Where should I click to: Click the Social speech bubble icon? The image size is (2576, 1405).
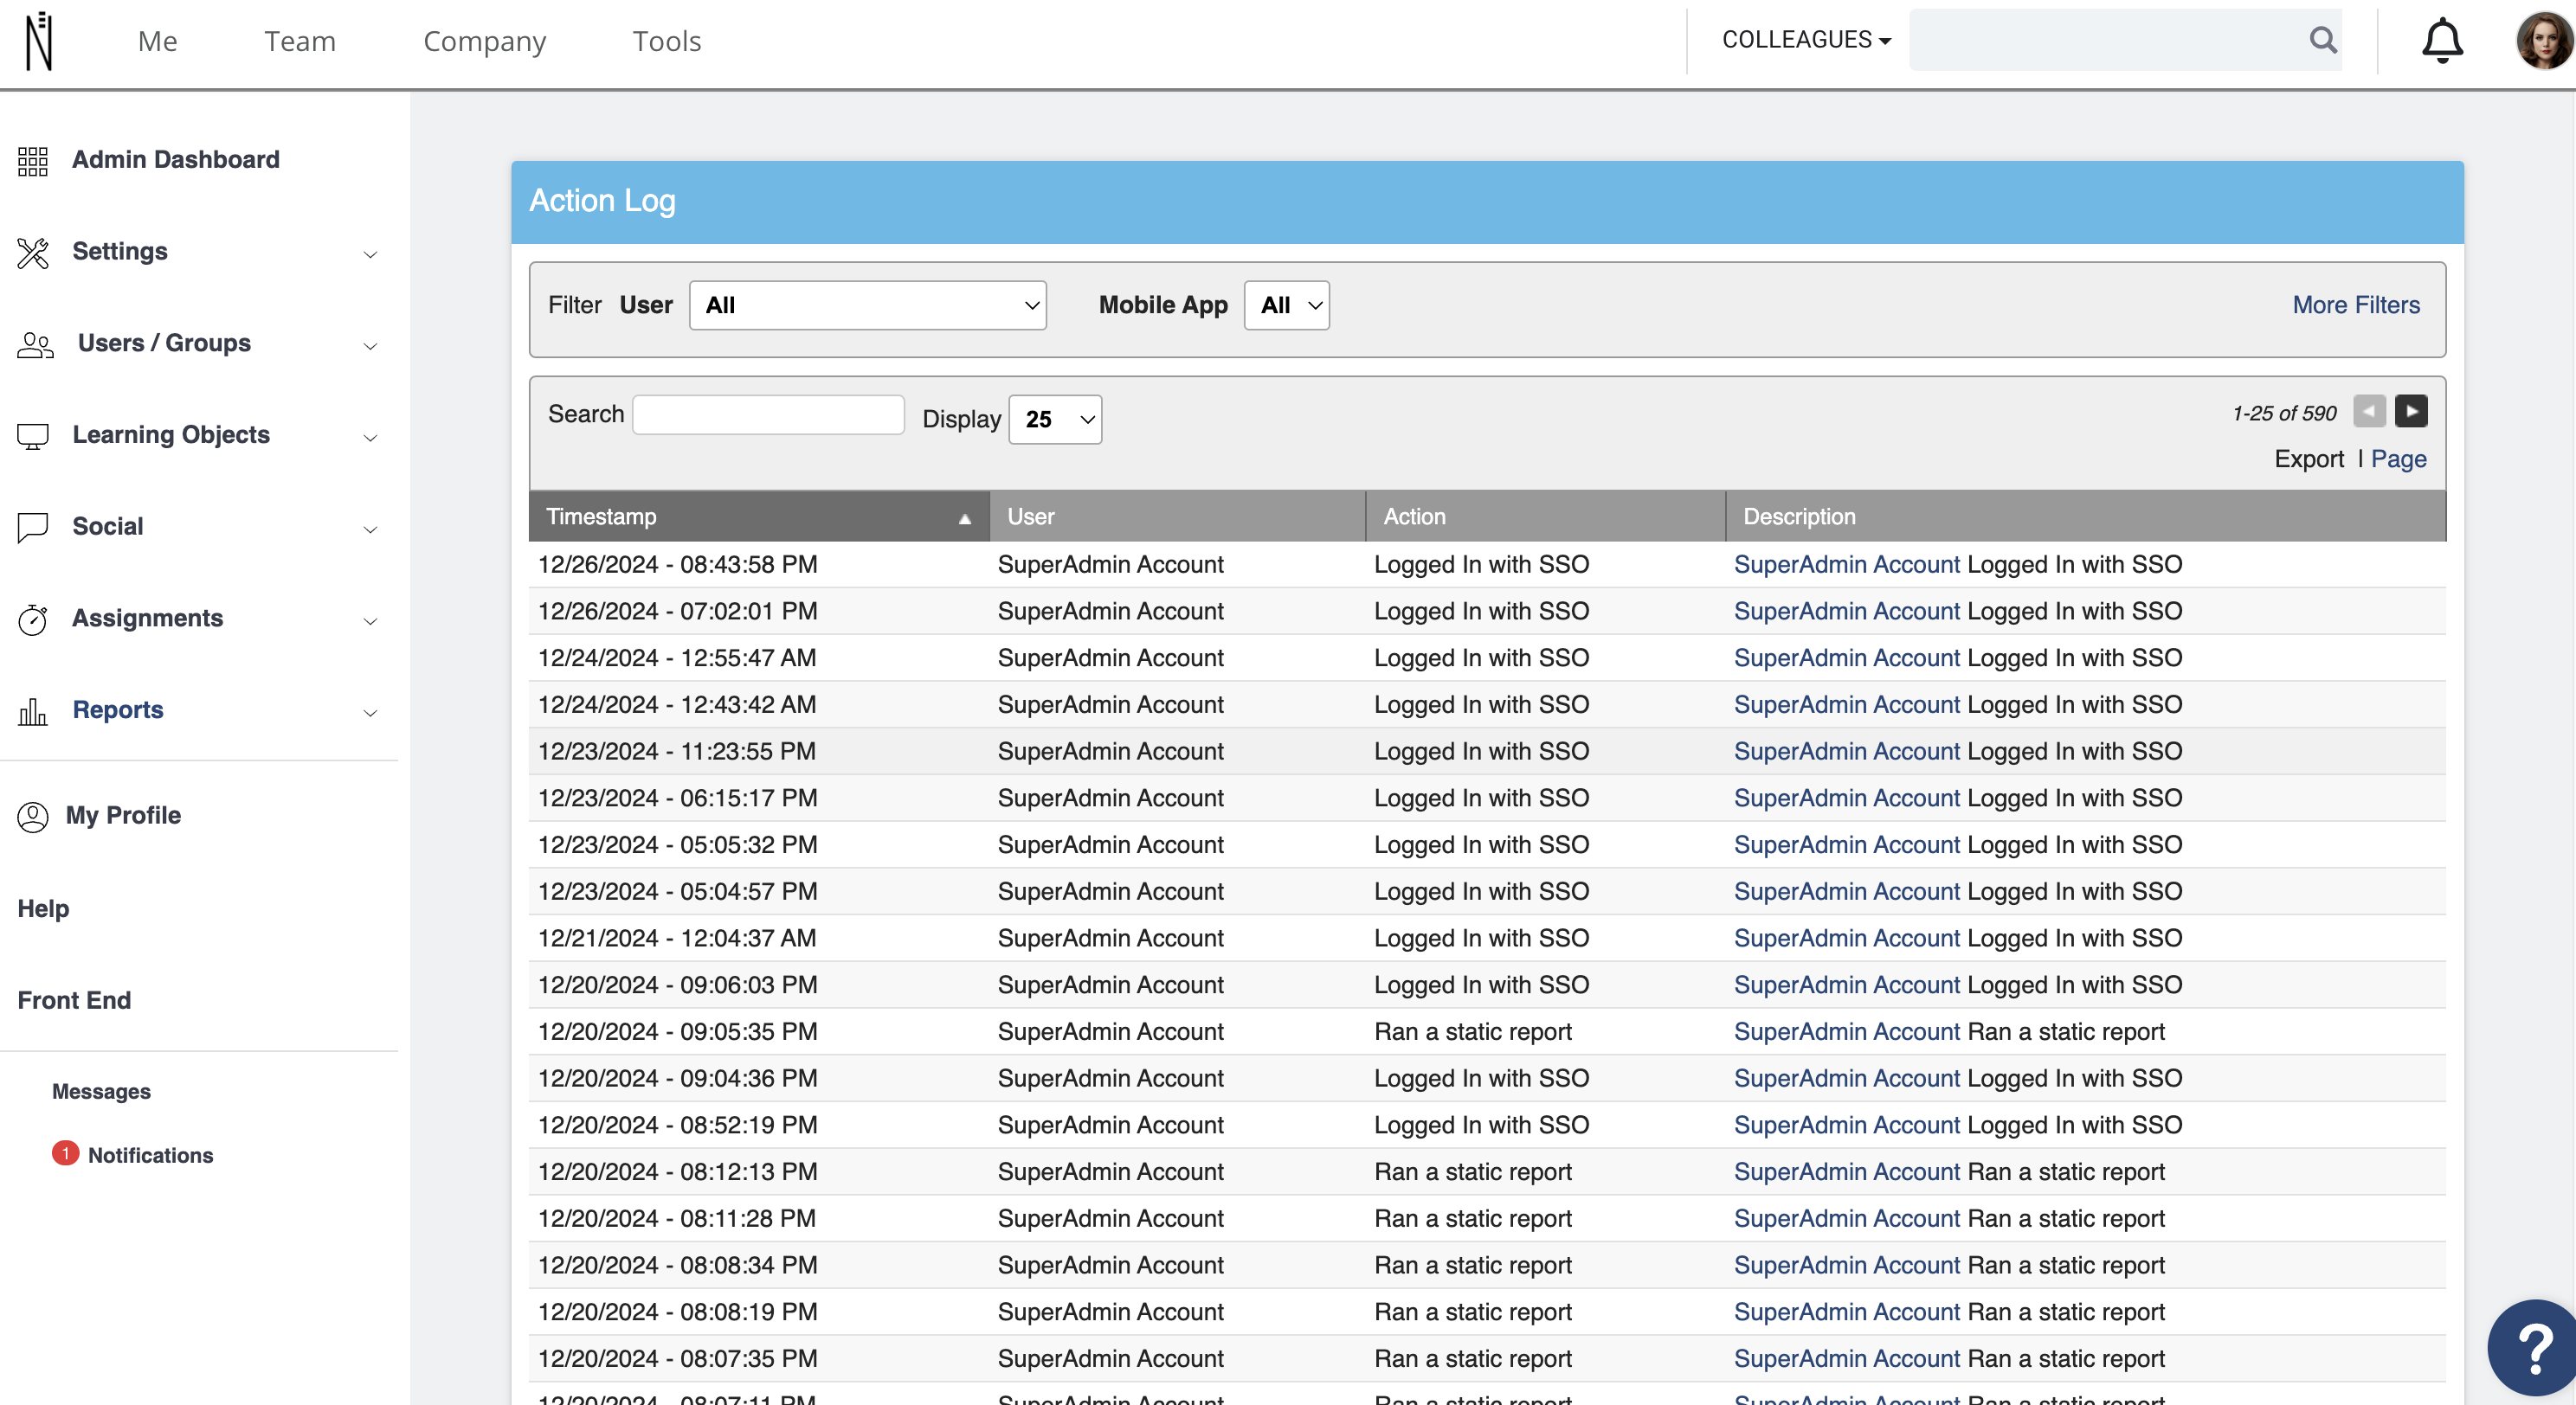coord(33,527)
